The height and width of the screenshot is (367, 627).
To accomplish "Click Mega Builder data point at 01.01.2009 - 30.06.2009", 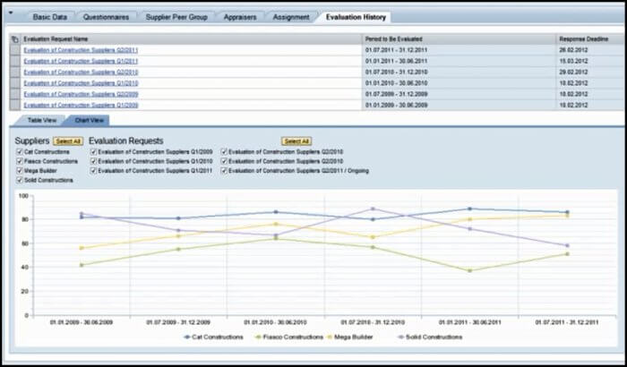I will click(82, 248).
